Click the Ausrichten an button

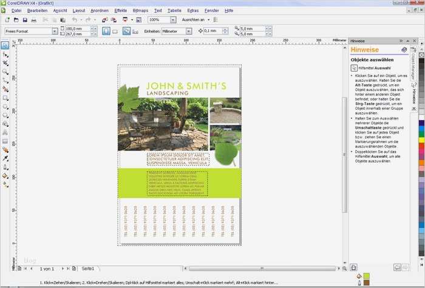[194, 20]
